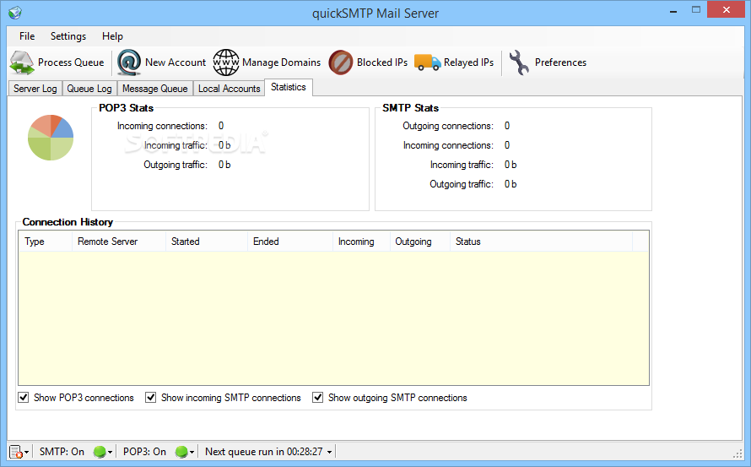This screenshot has width=751, height=467.
Task: Click the New Account @ icon
Action: pyautogui.click(x=129, y=62)
